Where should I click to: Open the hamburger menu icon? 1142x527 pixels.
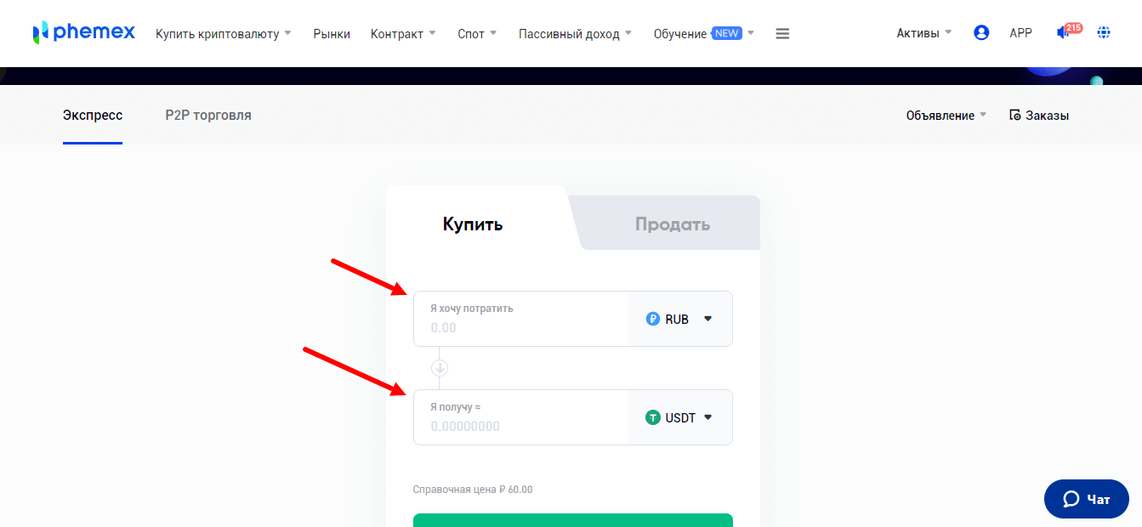[x=783, y=34]
